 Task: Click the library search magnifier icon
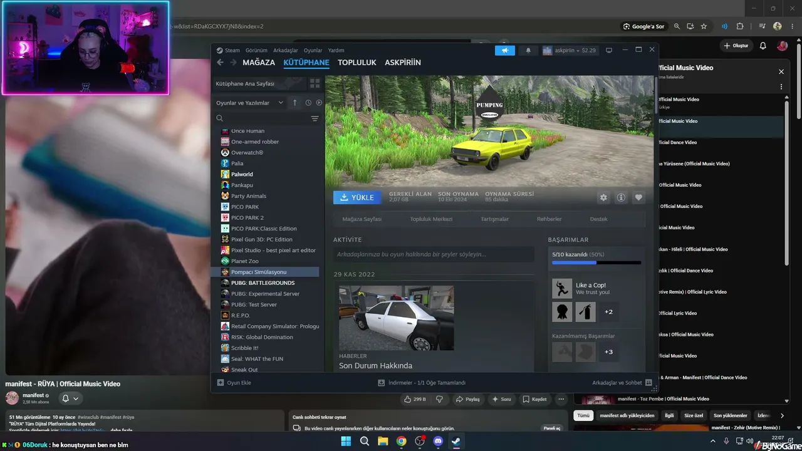(x=219, y=118)
